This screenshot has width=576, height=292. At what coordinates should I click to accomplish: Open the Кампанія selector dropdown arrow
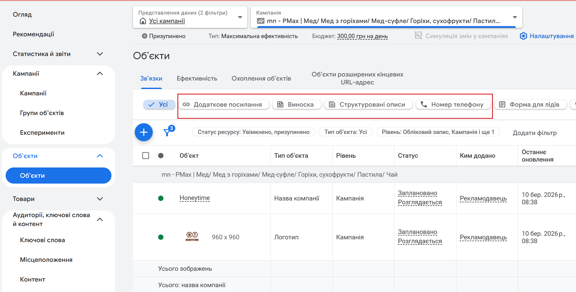515,17
